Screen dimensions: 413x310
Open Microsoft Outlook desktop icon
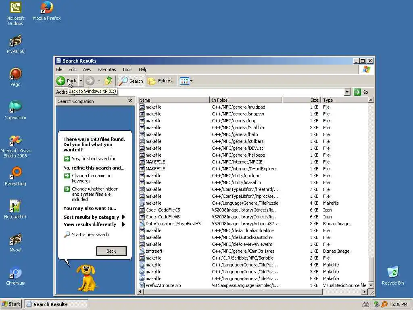[15, 13]
